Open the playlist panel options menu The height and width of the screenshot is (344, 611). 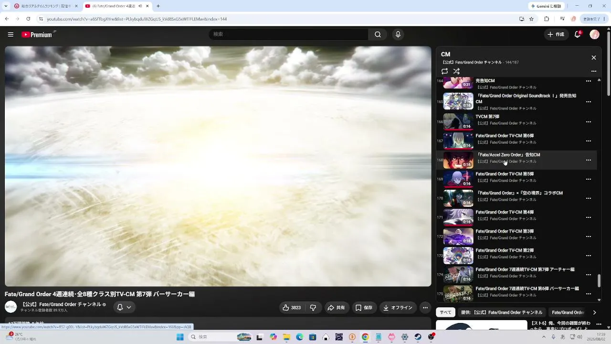594,71
